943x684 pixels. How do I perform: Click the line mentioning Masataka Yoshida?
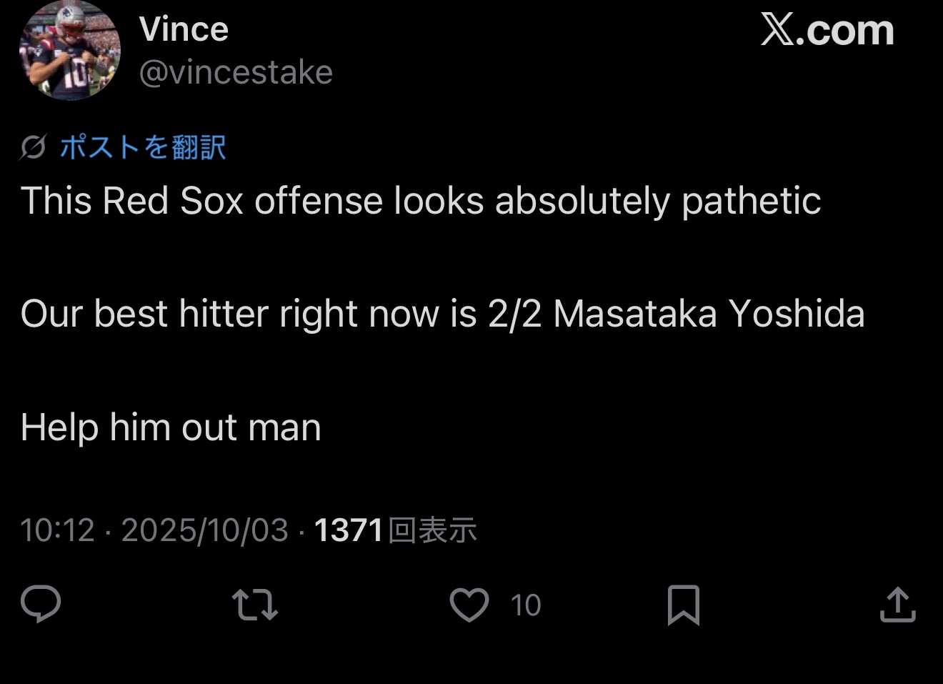point(442,314)
